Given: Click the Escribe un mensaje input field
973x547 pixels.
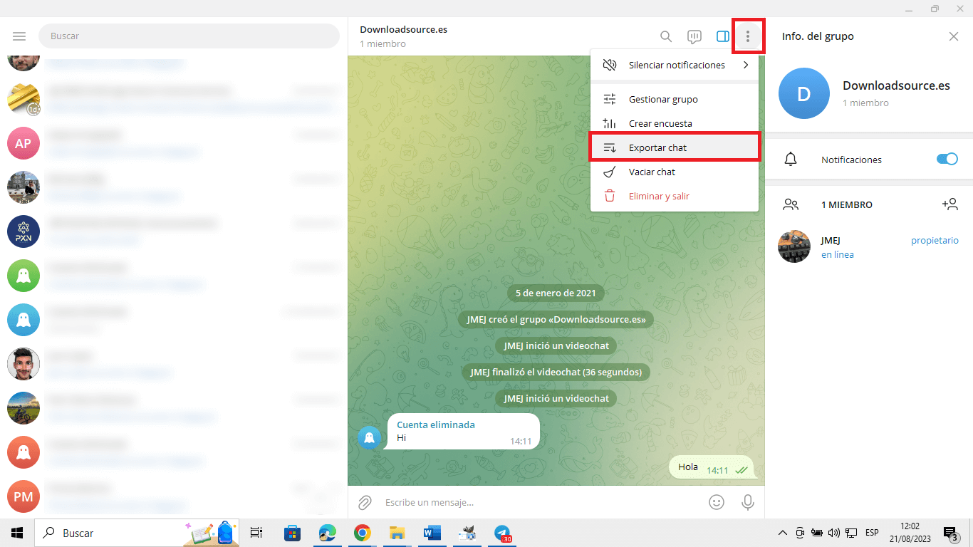Looking at the screenshot, I should pos(541,502).
